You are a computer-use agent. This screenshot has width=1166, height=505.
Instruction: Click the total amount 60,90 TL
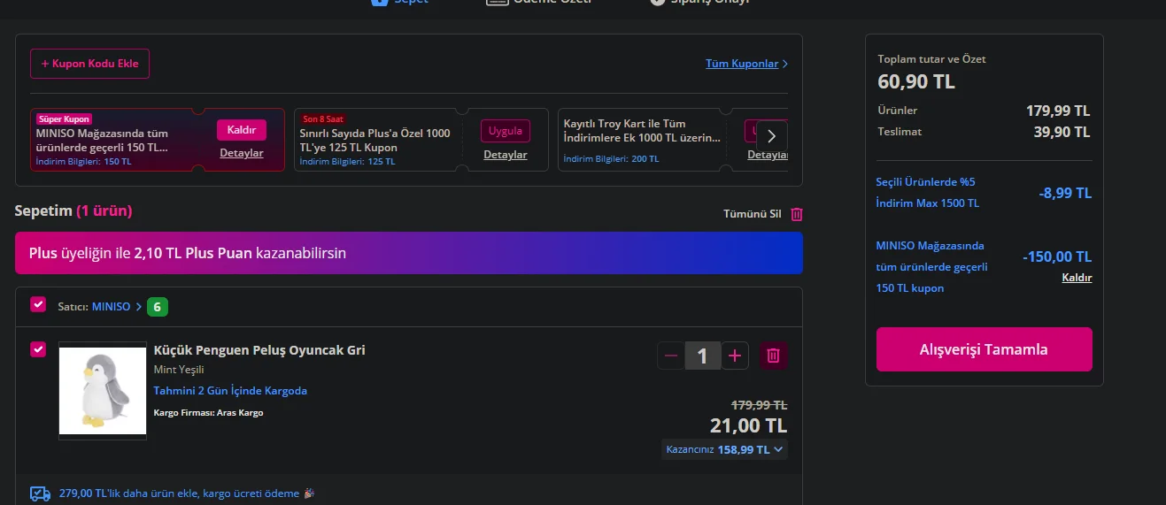(916, 82)
